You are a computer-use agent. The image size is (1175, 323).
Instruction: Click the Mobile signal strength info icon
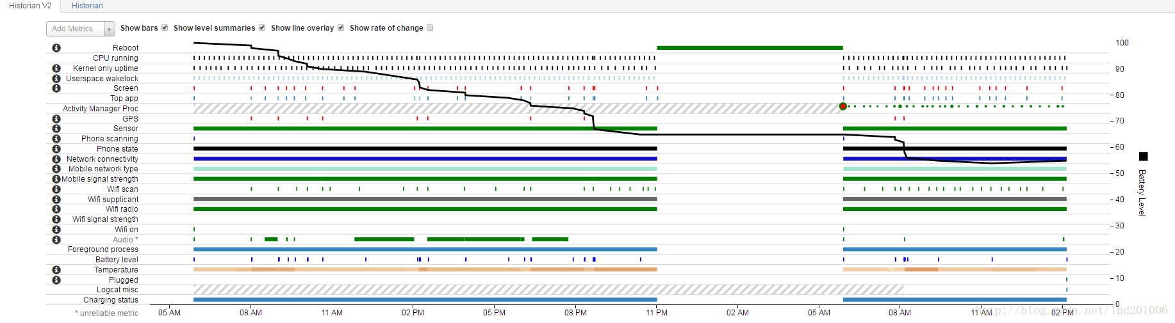[56, 179]
